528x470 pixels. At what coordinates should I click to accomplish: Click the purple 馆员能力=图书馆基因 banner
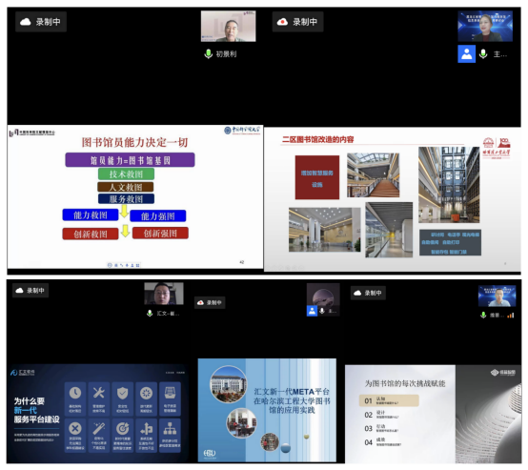point(130,160)
